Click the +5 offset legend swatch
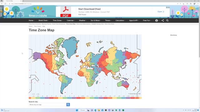The height and width of the screenshot is (112, 200). [x=106, y=98]
